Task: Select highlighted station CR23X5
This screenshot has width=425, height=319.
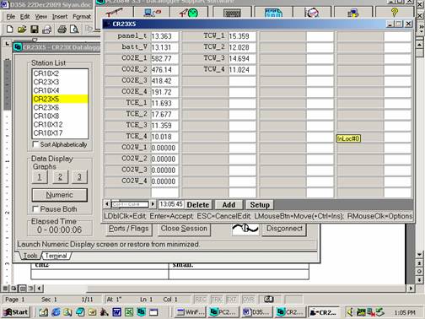Action: 60,99
